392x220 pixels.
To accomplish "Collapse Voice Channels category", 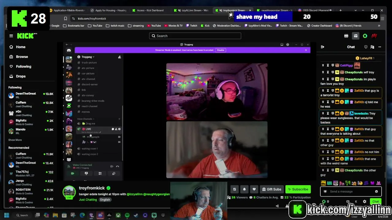I will click(x=85, y=119).
